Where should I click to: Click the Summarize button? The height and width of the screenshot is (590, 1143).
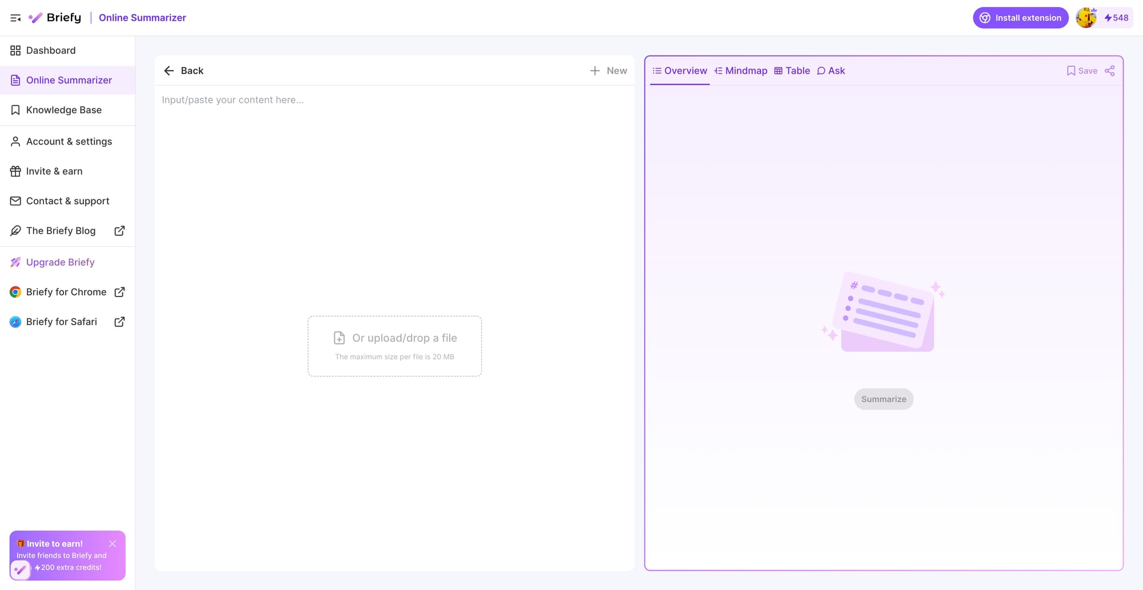(x=884, y=399)
